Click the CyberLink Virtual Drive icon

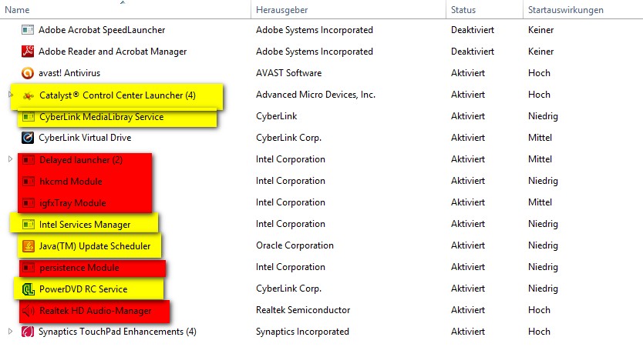point(28,138)
